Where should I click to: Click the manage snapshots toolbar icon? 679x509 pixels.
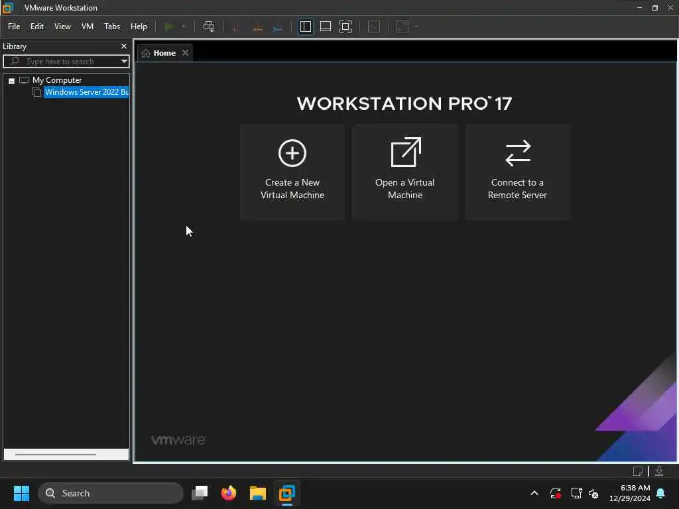(x=278, y=27)
